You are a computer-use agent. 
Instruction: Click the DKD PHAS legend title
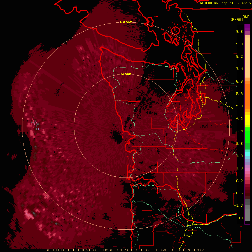point(240,18)
